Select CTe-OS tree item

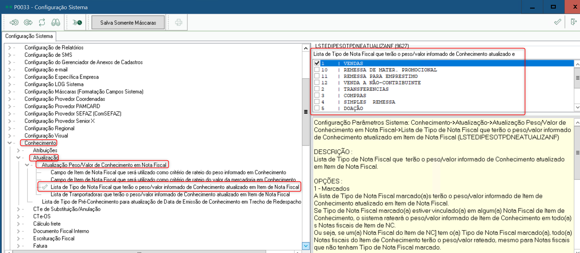pos(42,216)
